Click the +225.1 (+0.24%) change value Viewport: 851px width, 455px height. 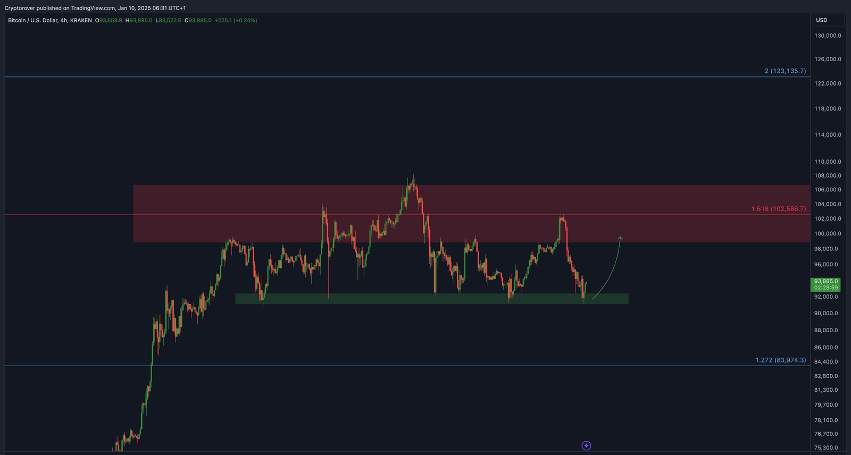[236, 20]
